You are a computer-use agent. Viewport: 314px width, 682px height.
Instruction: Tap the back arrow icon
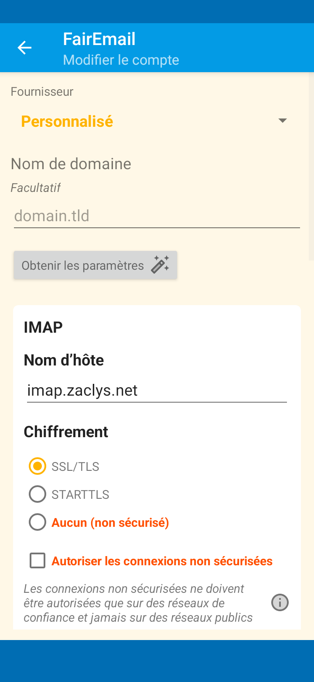click(x=24, y=48)
